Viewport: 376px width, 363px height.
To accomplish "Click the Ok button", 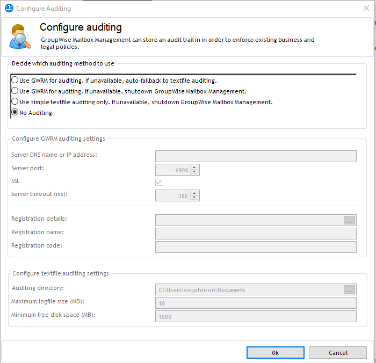I will pyautogui.click(x=276, y=353).
